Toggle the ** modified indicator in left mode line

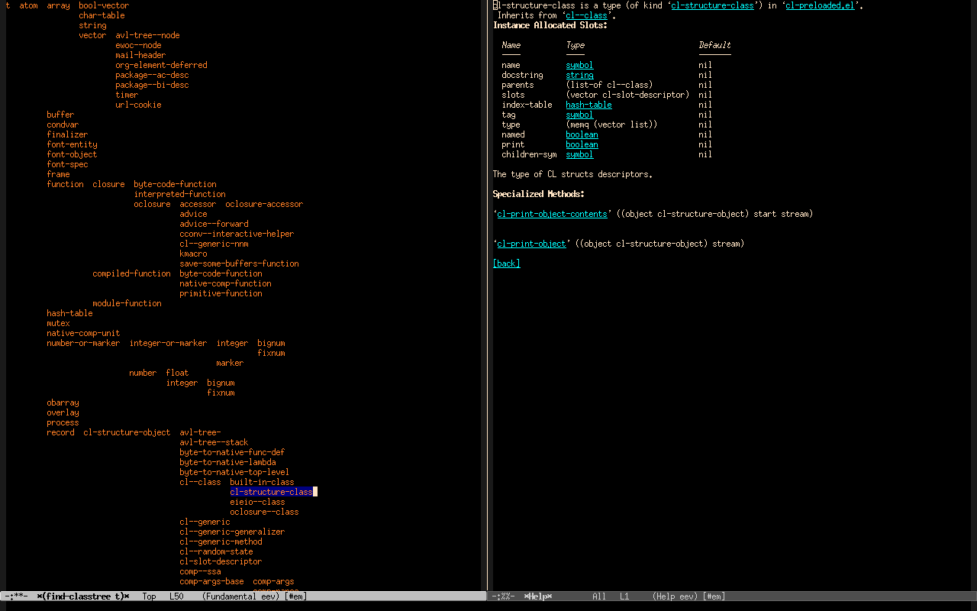(21, 596)
